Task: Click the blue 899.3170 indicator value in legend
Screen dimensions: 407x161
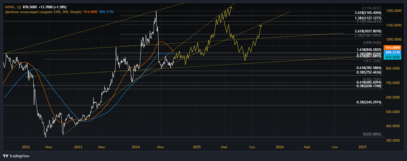Action: pyautogui.click(x=106, y=12)
